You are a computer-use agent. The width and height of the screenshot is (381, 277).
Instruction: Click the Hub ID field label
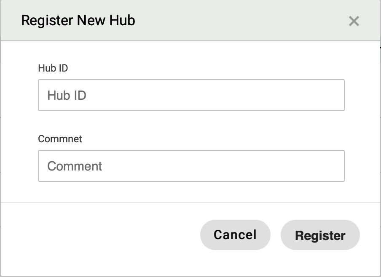tap(53, 68)
